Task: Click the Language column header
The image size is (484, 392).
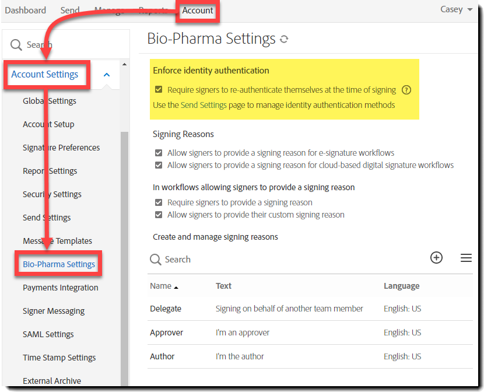Action: tap(401, 286)
